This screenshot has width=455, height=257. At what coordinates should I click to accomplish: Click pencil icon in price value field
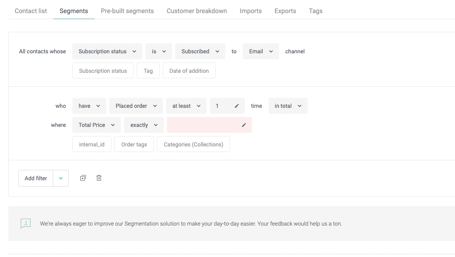(244, 125)
